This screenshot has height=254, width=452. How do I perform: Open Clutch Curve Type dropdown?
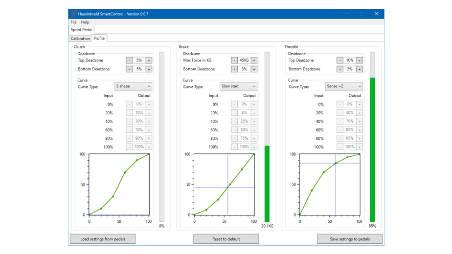[x=133, y=86]
